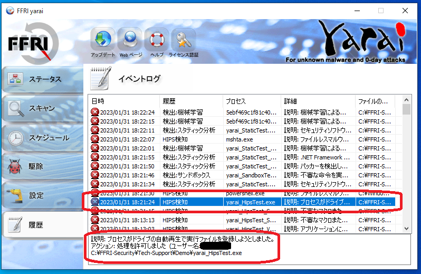Click the FFRI yarai title bar icon

[x=10, y=11]
